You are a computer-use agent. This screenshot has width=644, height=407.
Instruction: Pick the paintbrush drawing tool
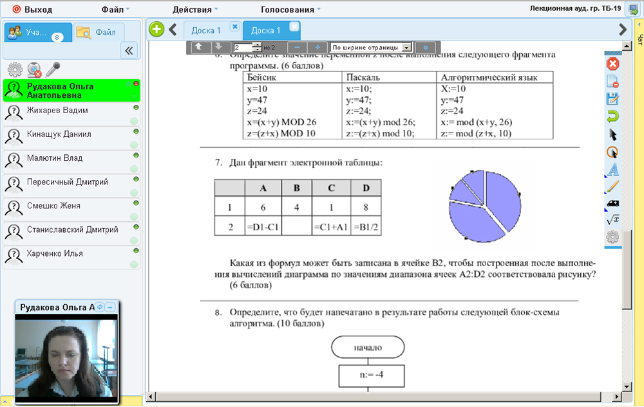coord(612,186)
